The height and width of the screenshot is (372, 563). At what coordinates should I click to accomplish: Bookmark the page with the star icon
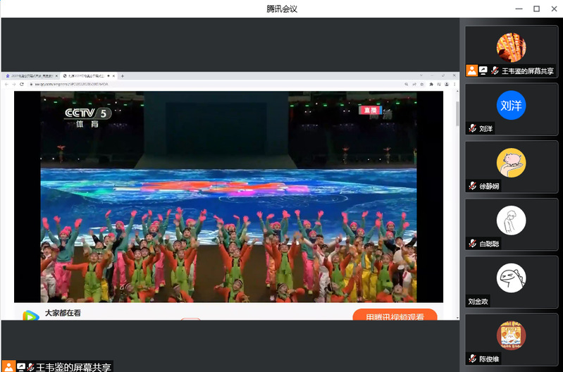(x=422, y=84)
